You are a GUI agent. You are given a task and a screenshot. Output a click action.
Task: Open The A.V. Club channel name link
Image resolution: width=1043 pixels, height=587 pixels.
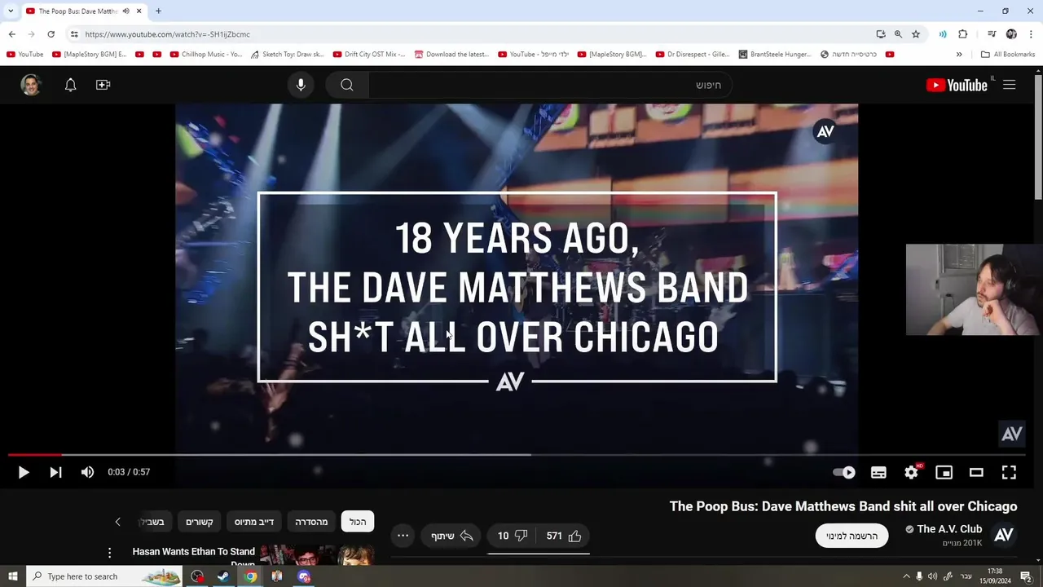pyautogui.click(x=949, y=529)
